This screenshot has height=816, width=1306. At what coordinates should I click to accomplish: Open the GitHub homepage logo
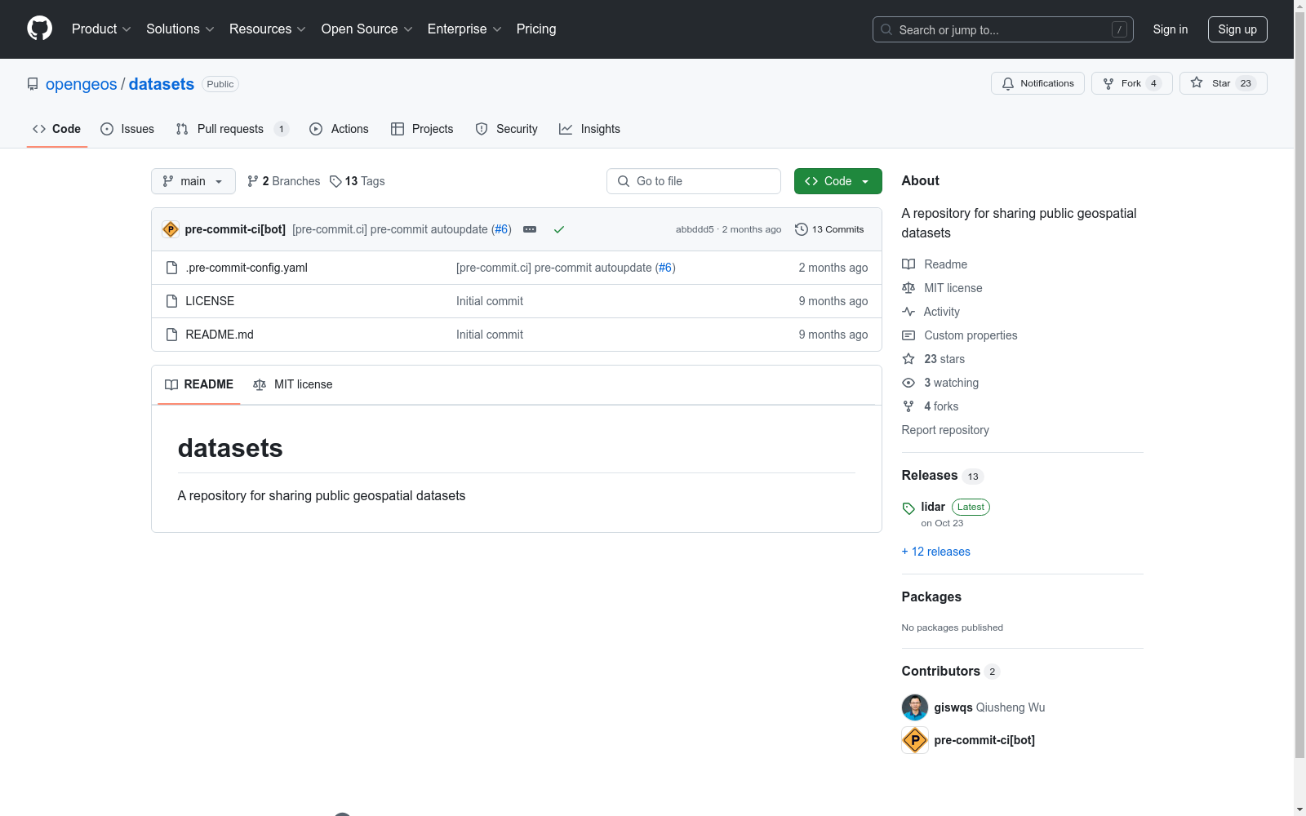39,29
